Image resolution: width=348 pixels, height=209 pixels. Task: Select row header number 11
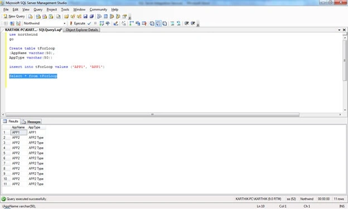click(6, 184)
